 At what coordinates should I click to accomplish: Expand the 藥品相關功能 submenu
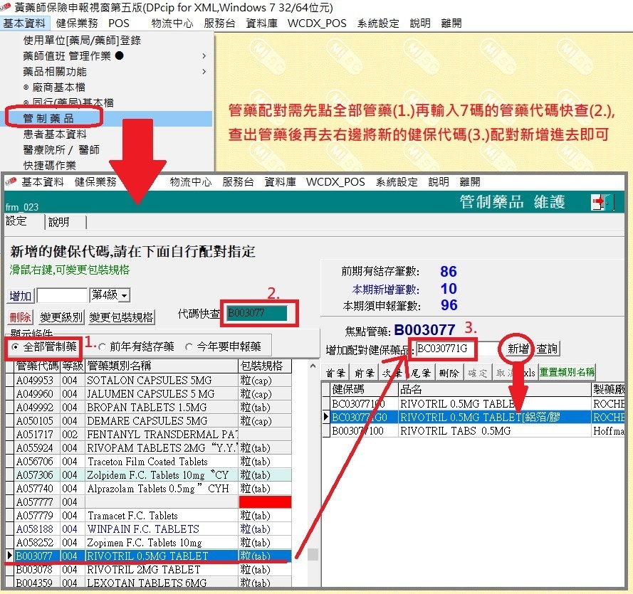[x=204, y=71]
